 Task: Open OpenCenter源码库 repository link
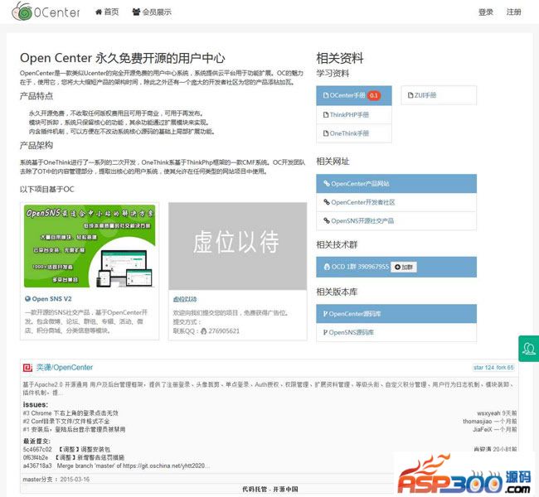click(396, 314)
